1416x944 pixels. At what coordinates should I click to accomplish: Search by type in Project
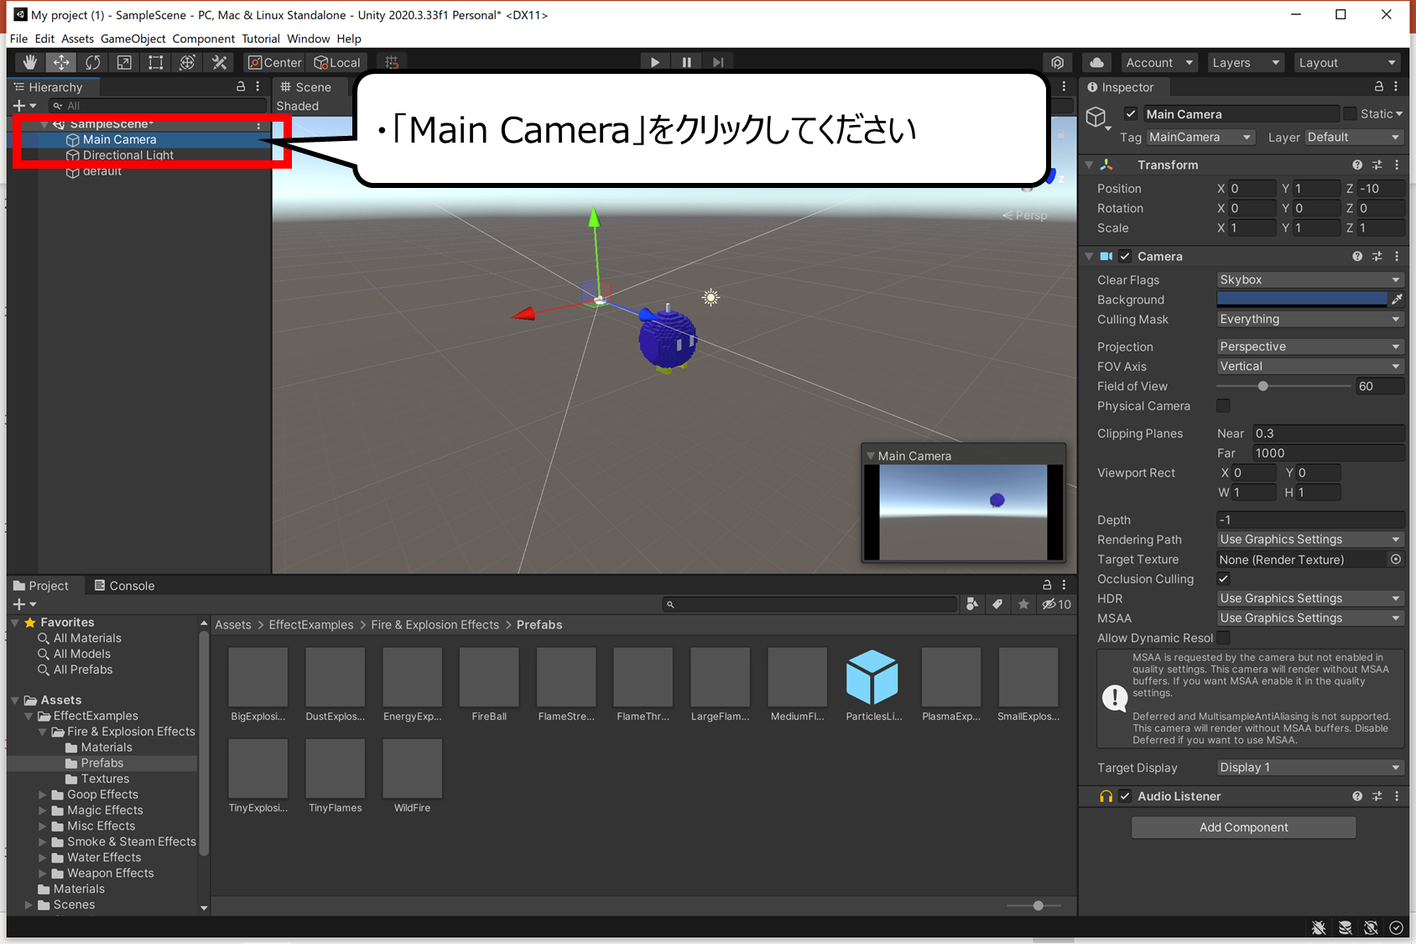(972, 604)
